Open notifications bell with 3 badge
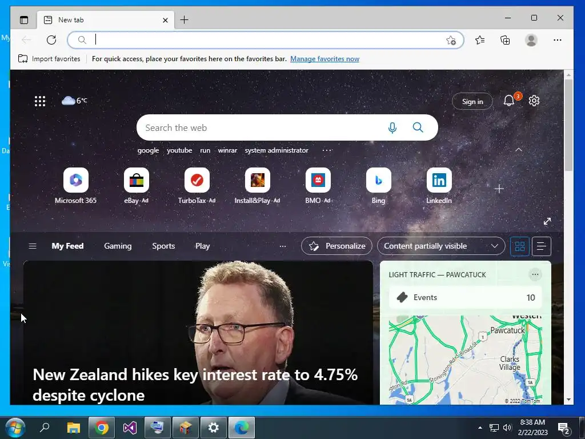 [x=509, y=101]
